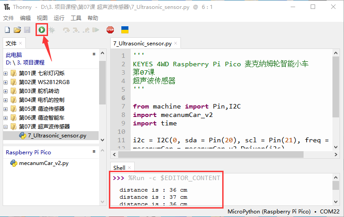Select mecanumCar_v2.py on Raspberry Pi Pico
This screenshot has width=344, height=217.
point(44,163)
